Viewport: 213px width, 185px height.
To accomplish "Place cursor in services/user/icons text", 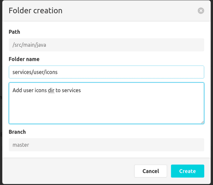I will click(x=35, y=72).
